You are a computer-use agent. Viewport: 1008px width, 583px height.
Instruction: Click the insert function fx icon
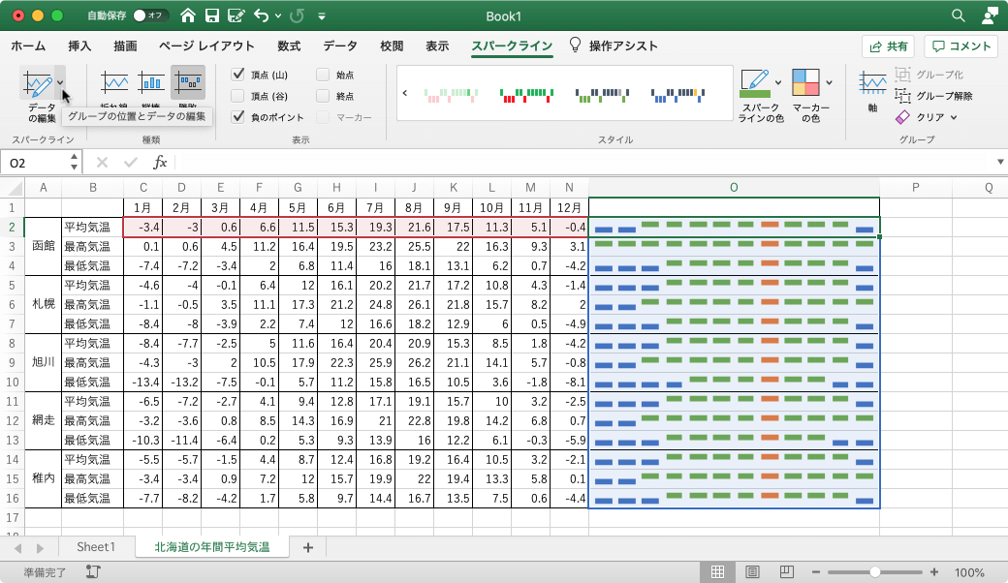(x=159, y=163)
